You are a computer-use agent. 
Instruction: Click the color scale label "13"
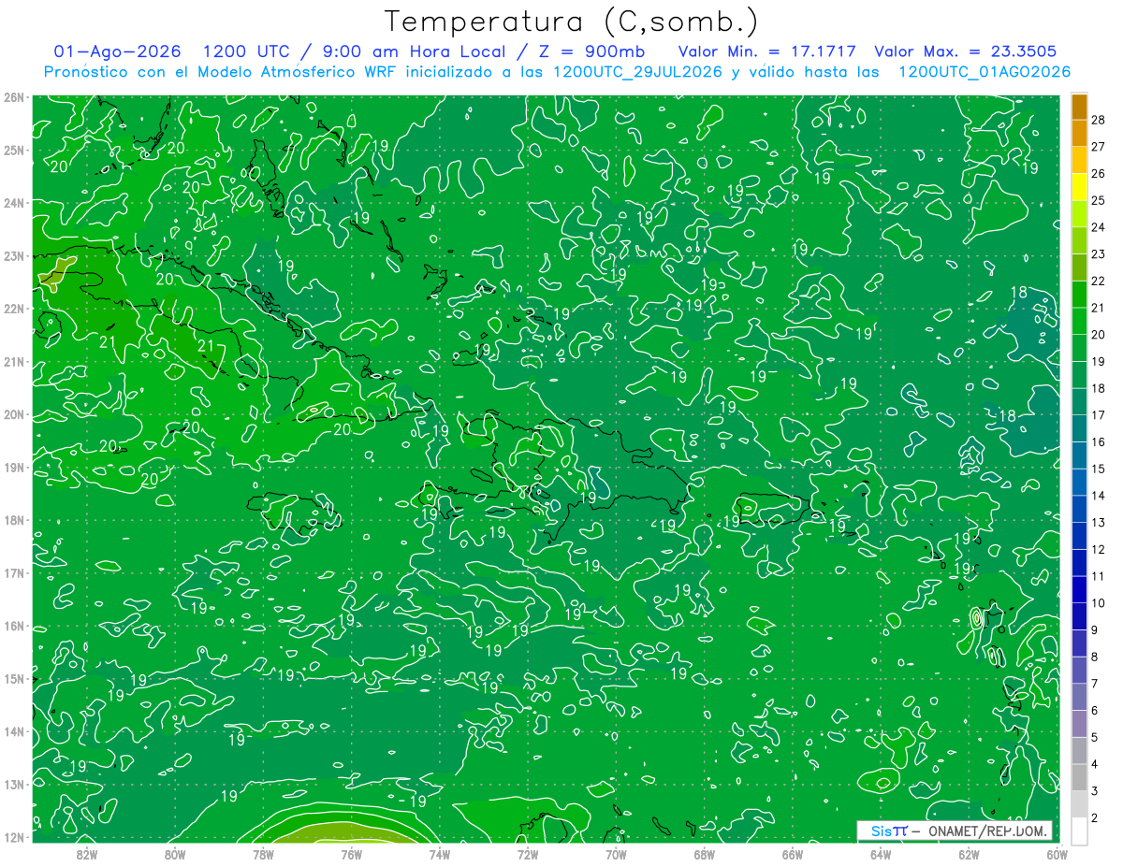(x=1098, y=522)
